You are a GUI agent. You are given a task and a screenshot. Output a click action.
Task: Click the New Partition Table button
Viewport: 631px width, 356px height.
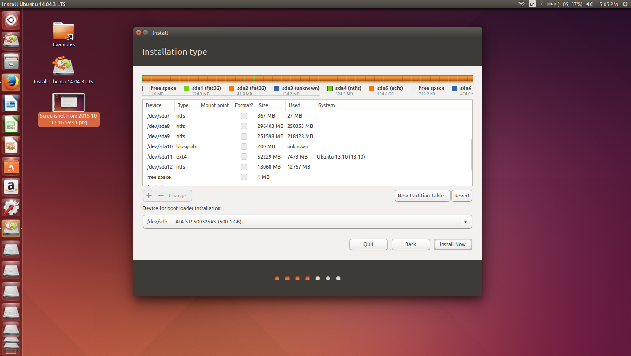[x=422, y=196]
